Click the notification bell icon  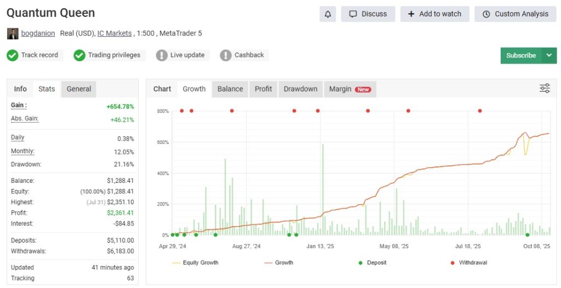328,14
